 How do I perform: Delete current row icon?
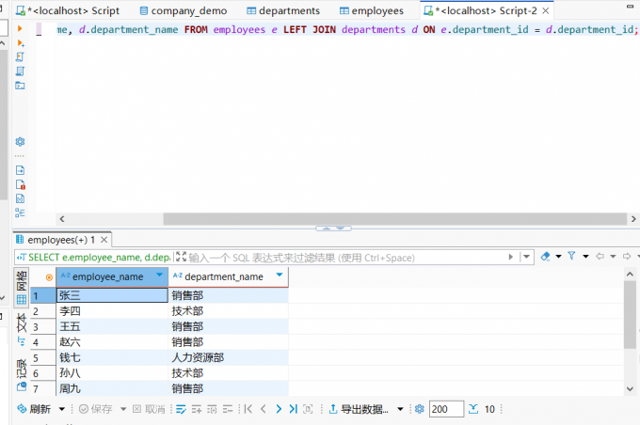tap(228, 409)
